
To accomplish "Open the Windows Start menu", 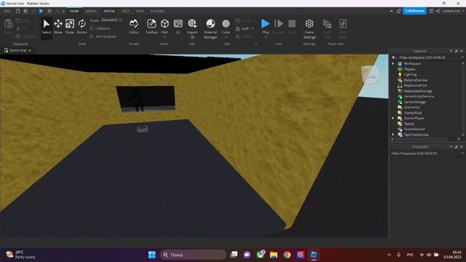I will [x=152, y=255].
